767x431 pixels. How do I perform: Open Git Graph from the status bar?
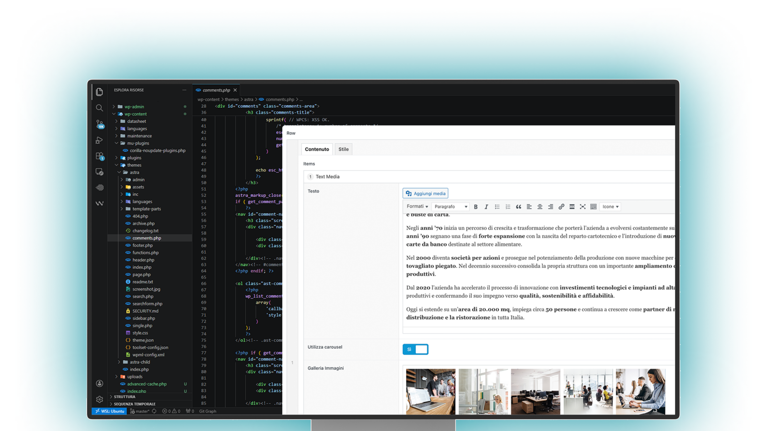(208, 411)
